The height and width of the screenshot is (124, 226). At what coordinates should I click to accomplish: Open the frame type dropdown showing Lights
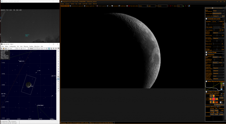click(152, 6)
